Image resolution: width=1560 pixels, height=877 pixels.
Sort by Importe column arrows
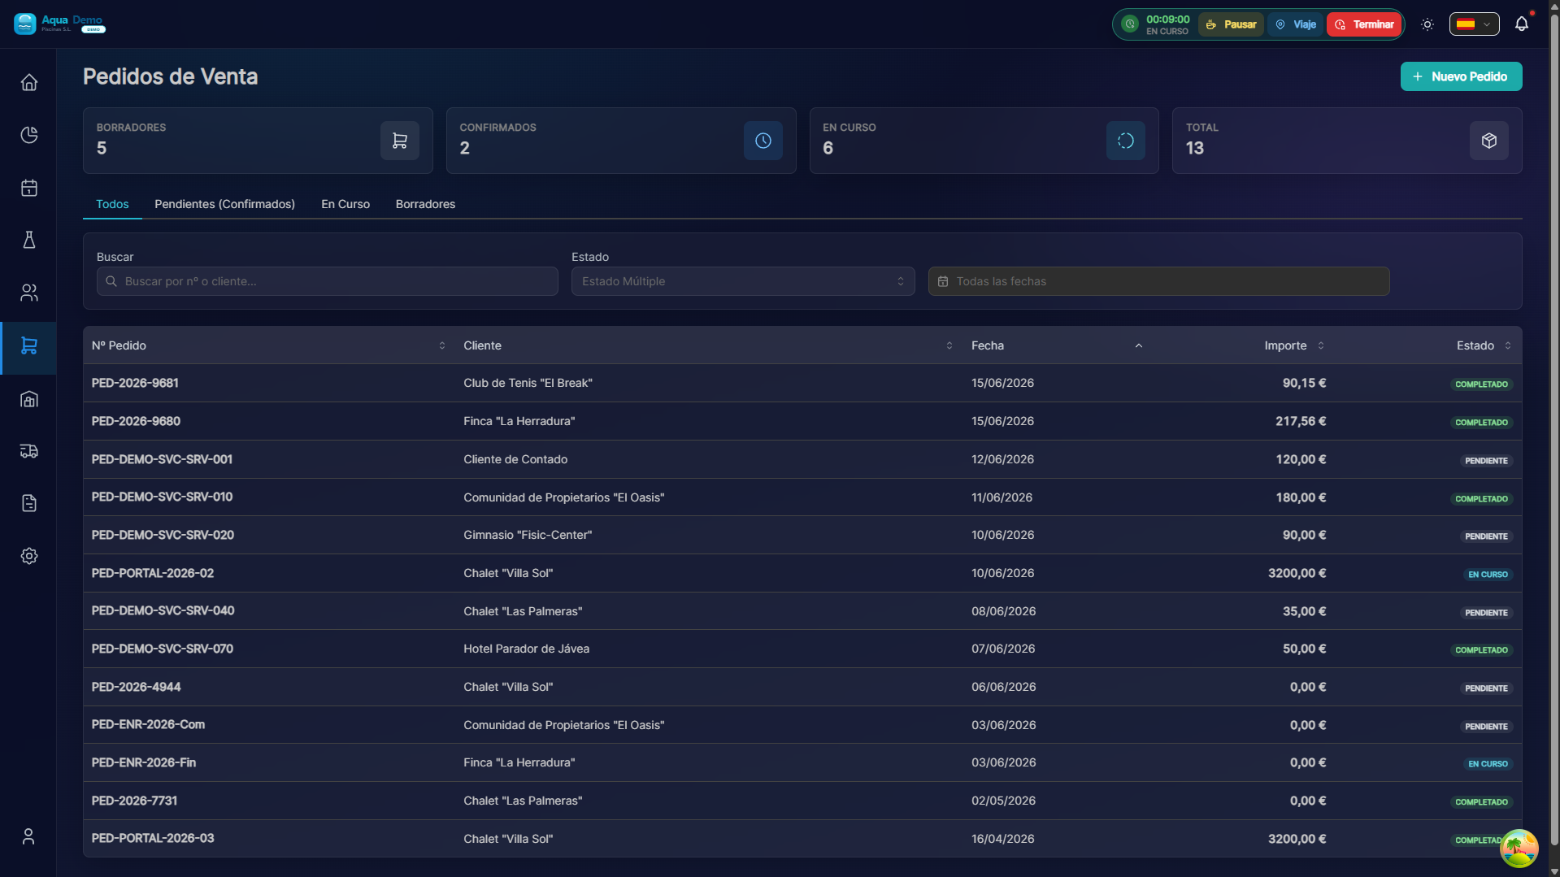[x=1320, y=345]
